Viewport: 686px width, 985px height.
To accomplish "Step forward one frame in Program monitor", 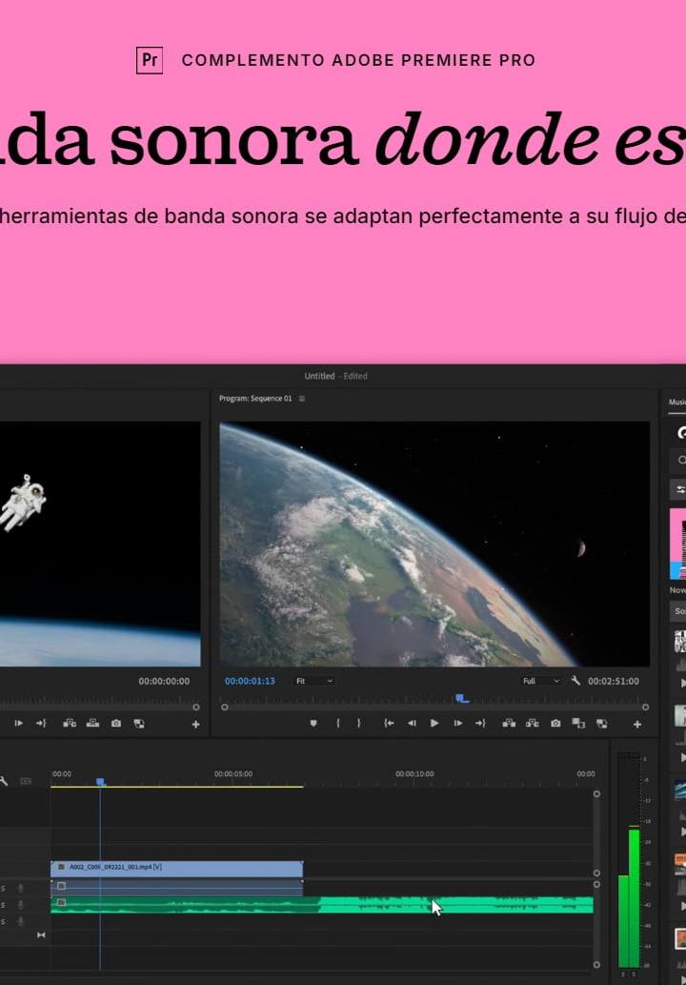I will click(x=458, y=724).
